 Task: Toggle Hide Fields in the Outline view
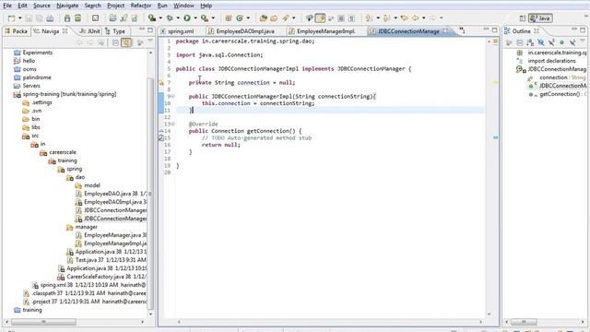click(x=541, y=43)
